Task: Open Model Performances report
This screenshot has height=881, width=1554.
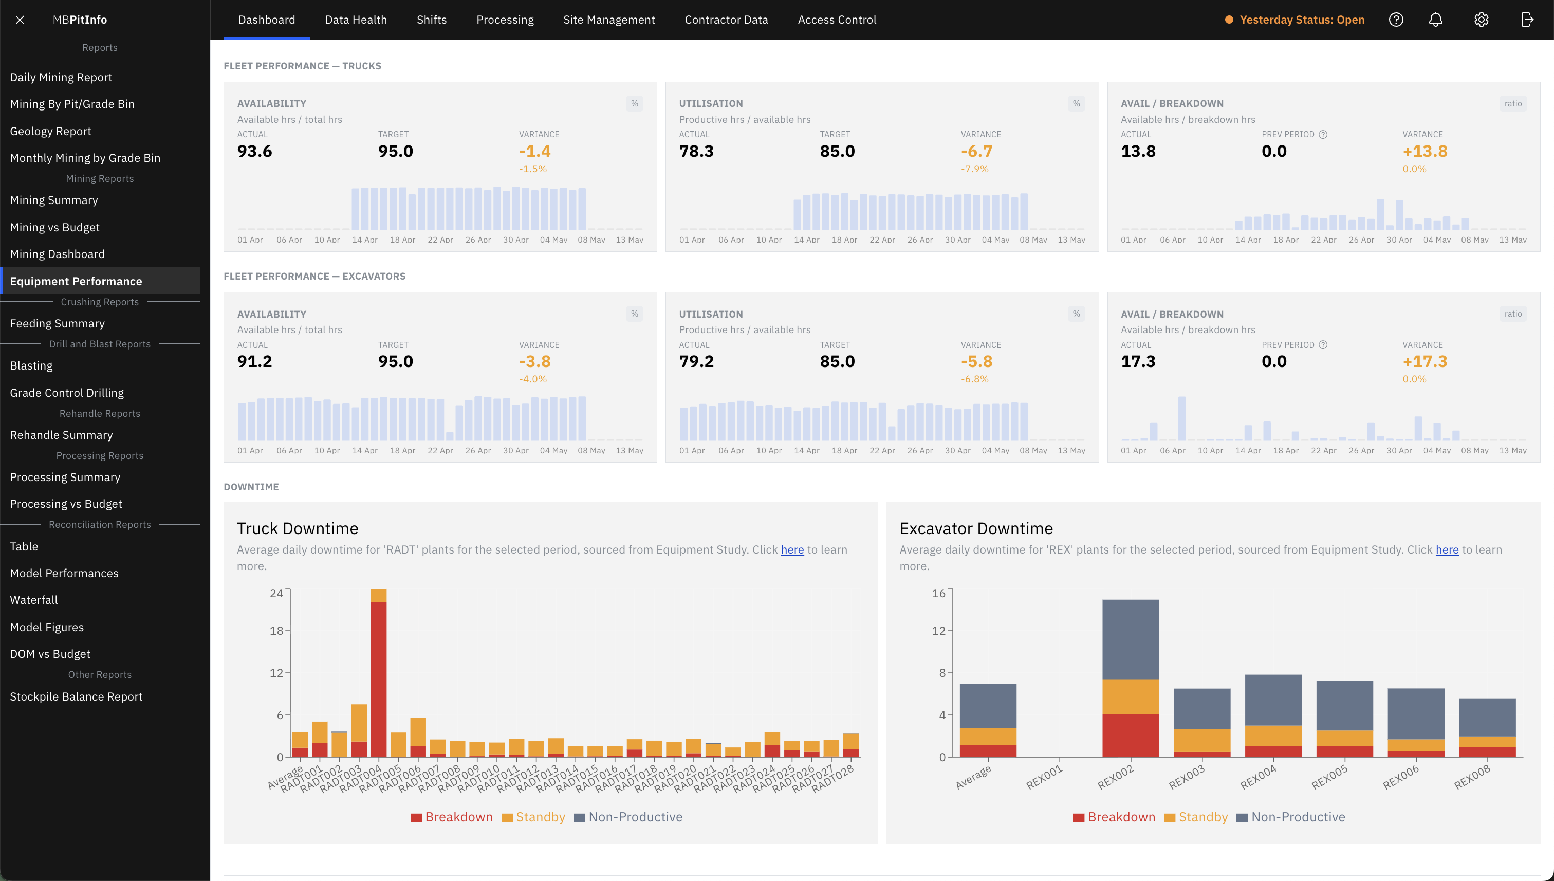Action: click(x=100, y=573)
